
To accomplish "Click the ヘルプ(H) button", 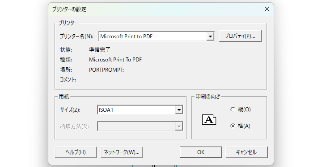I will pyautogui.click(x=76, y=152).
